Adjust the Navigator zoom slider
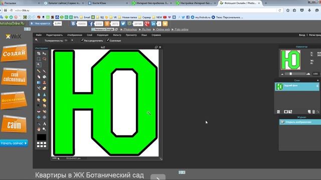 click(290, 74)
